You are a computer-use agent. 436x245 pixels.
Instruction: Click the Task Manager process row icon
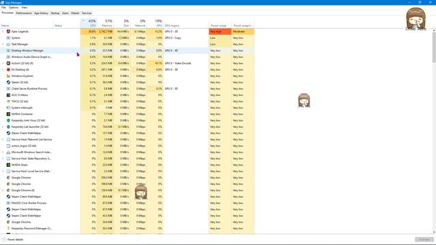point(8,44)
